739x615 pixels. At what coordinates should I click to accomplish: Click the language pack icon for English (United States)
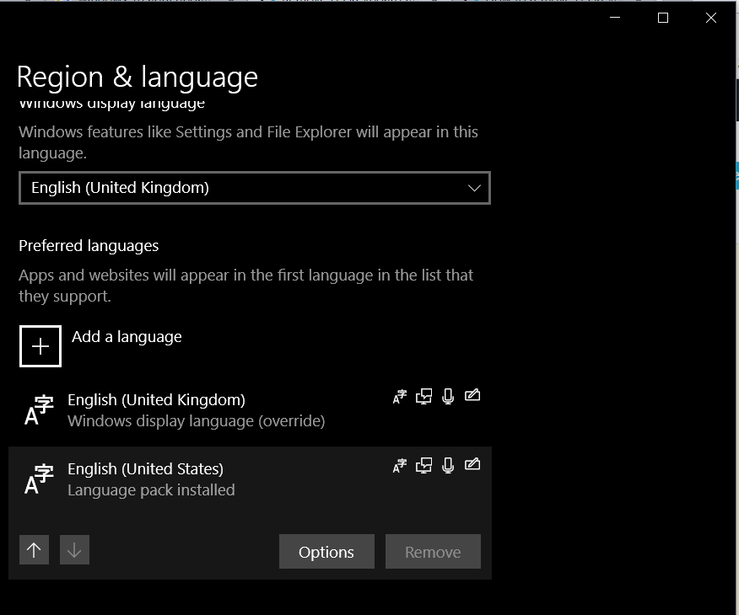pyautogui.click(x=399, y=464)
